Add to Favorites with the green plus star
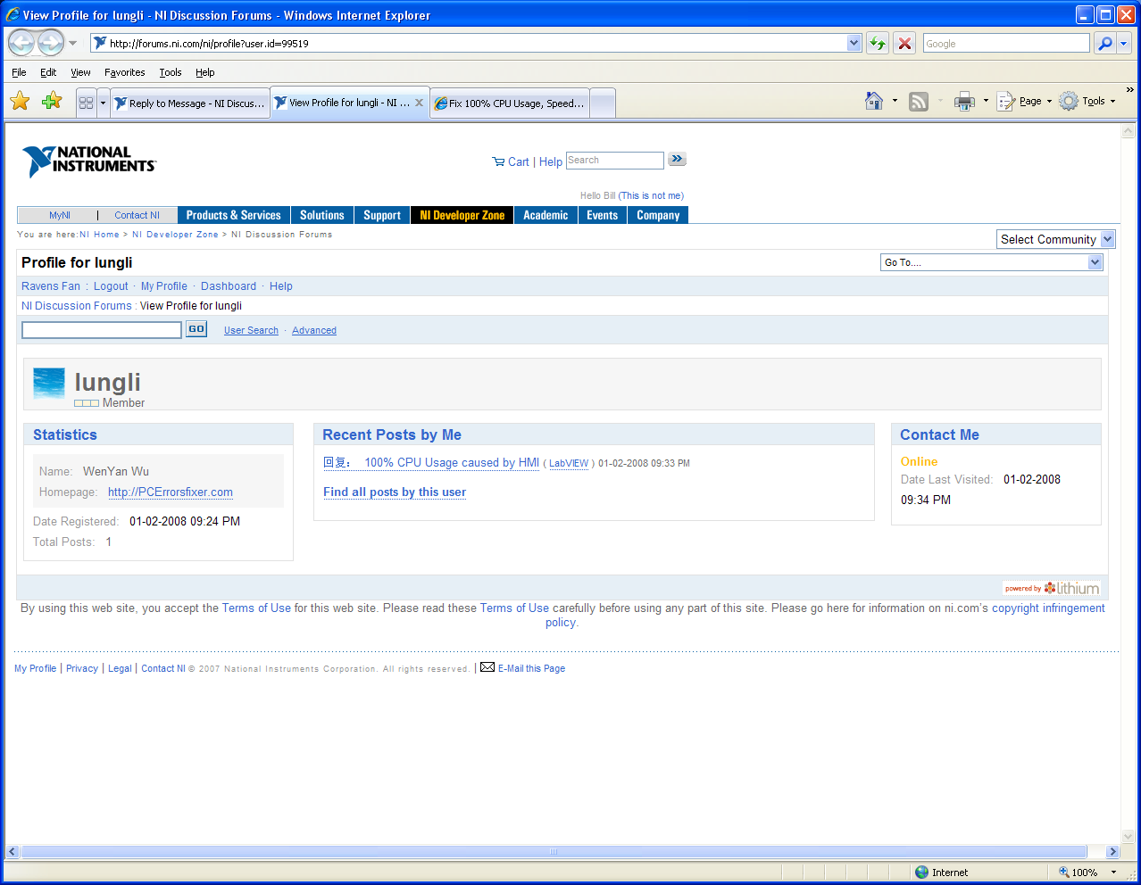1141x885 pixels. point(52,101)
